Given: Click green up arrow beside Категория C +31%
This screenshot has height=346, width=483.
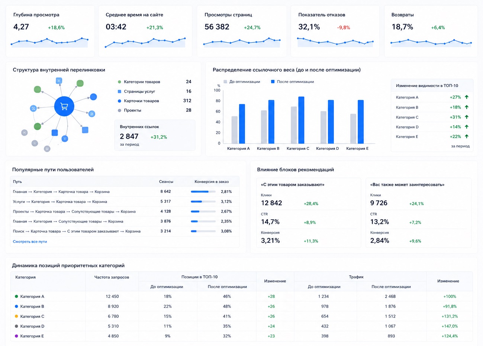Looking at the screenshot, I should 467,117.
